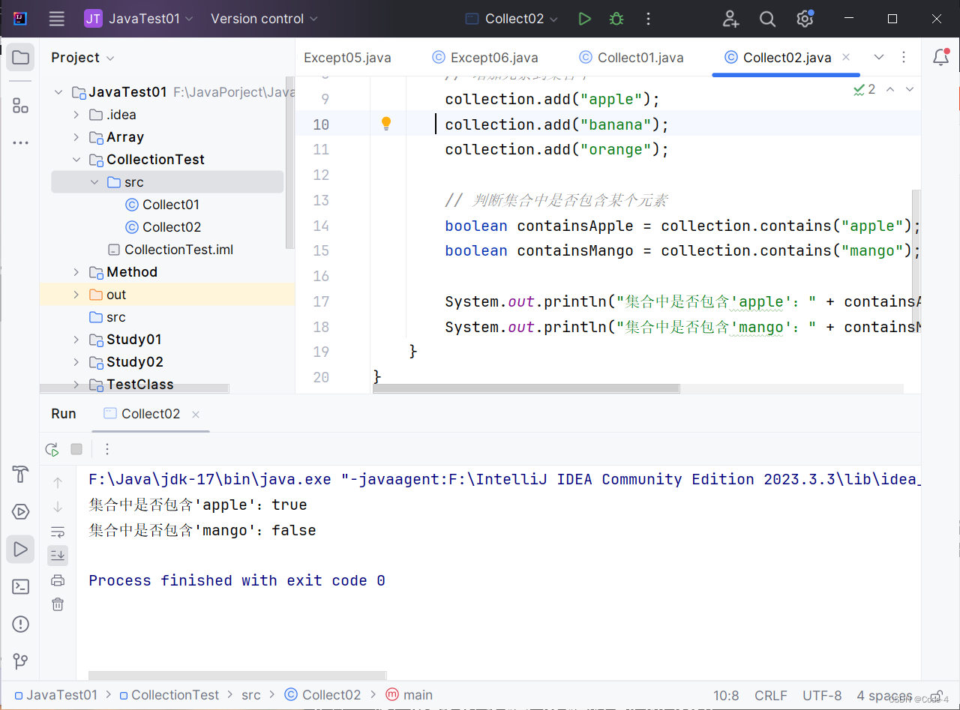This screenshot has height=710, width=960.
Task: Open the Terminal tool window
Action: click(21, 587)
